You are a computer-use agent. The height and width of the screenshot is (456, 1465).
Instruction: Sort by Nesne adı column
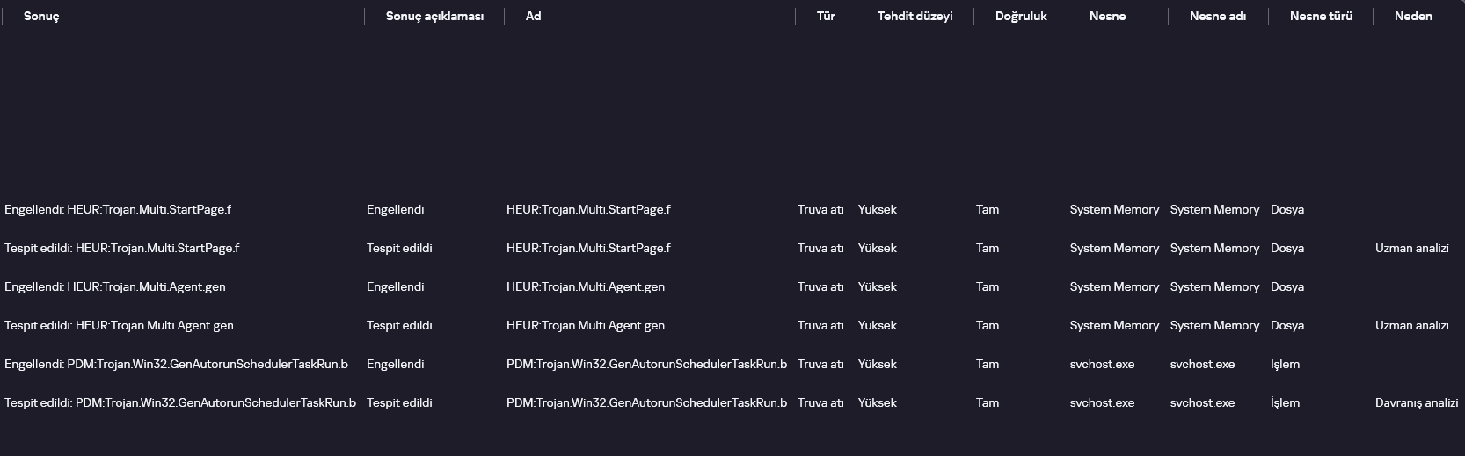[1218, 17]
